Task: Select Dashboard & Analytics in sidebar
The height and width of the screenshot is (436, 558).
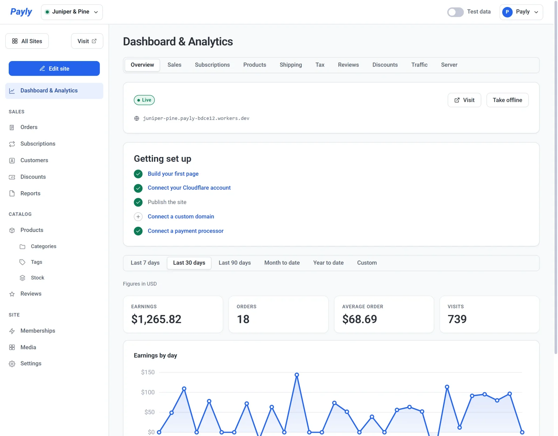Action: point(54,91)
